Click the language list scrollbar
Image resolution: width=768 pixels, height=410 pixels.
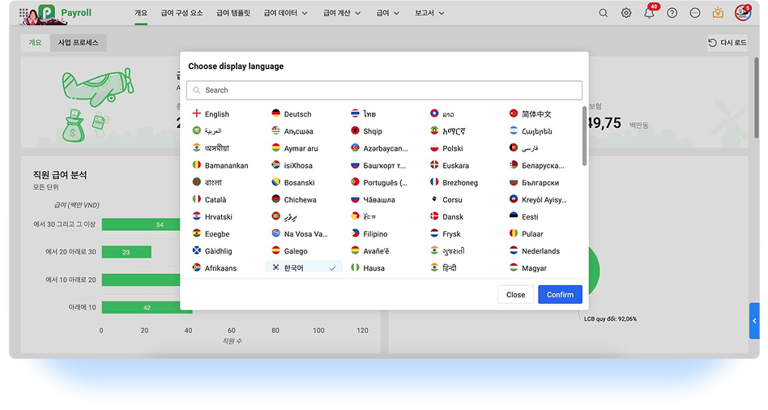click(x=584, y=135)
